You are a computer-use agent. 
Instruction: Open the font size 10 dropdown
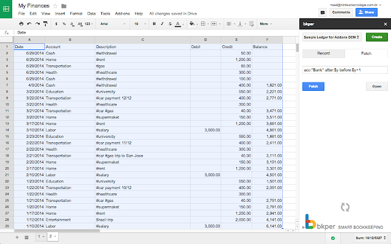coord(140,24)
